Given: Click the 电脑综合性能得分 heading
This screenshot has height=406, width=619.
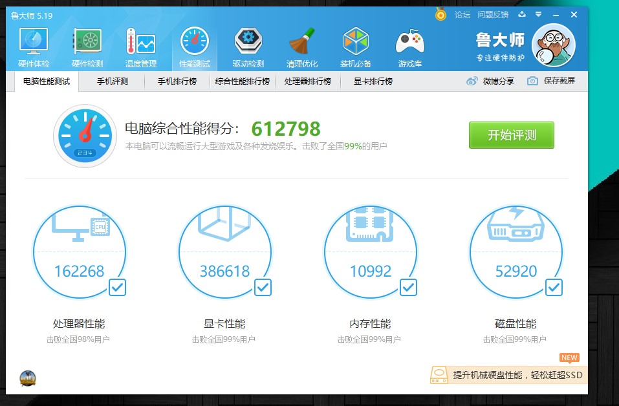Looking at the screenshot, I should click(182, 128).
